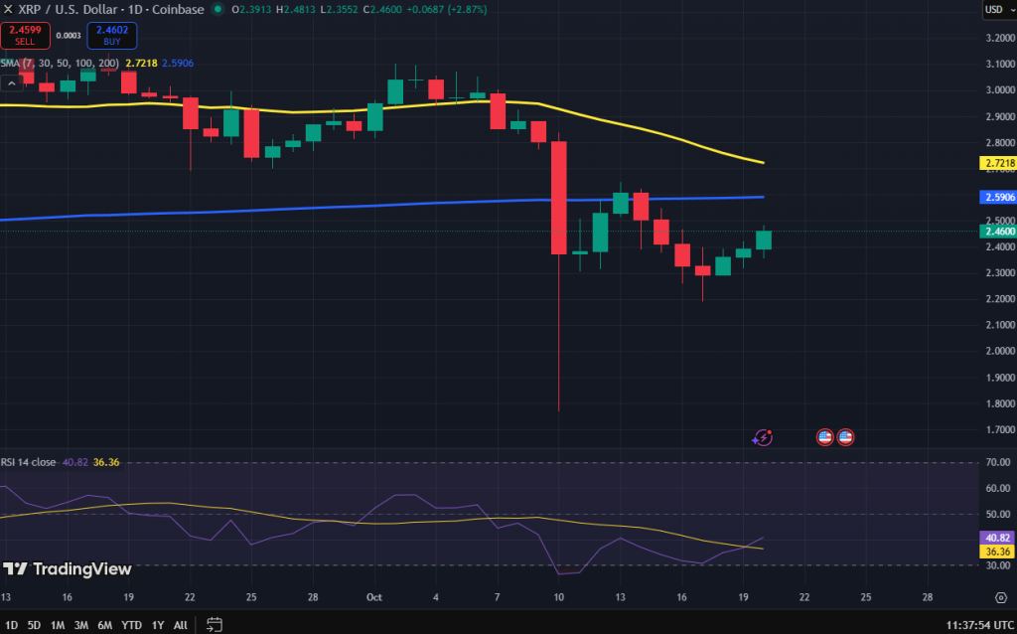Click the second US flag event icon
The width and height of the screenshot is (1017, 634).
point(845,436)
